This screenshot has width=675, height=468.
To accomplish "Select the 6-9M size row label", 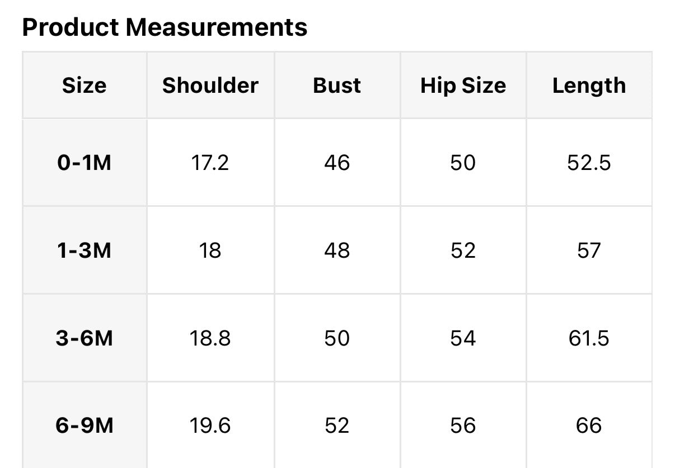I will pos(84,426).
